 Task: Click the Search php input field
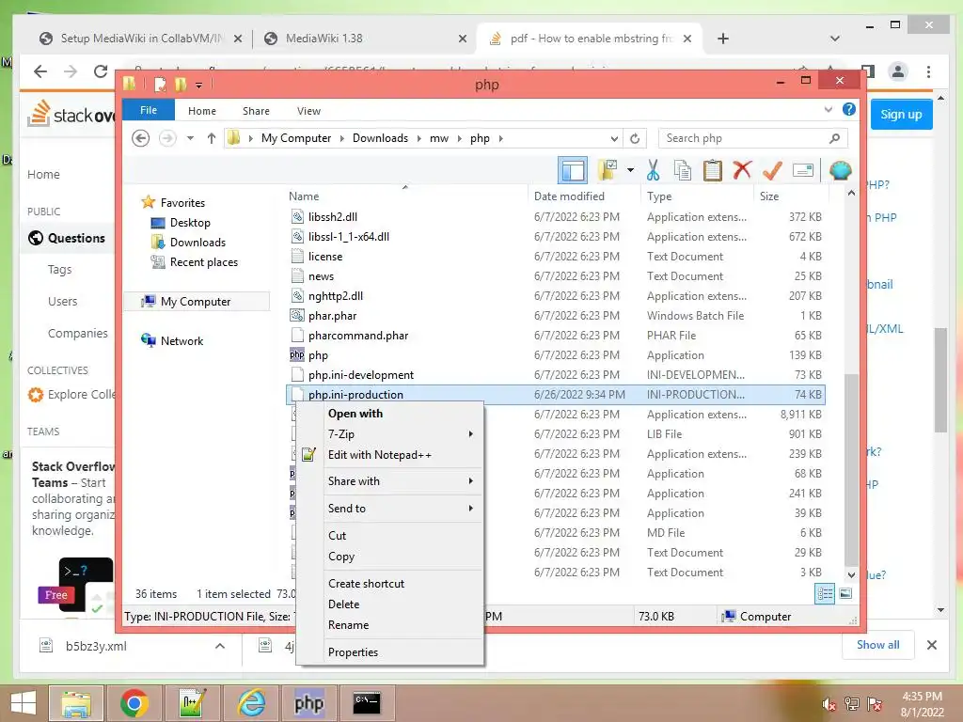pos(752,138)
